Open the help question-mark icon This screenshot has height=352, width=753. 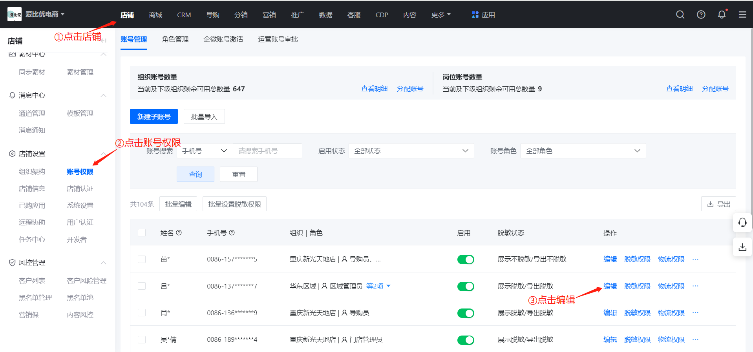[701, 15]
